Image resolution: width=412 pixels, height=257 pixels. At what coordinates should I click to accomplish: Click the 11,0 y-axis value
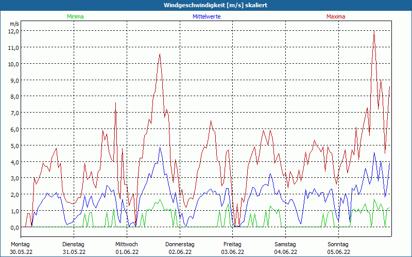[x=14, y=48]
